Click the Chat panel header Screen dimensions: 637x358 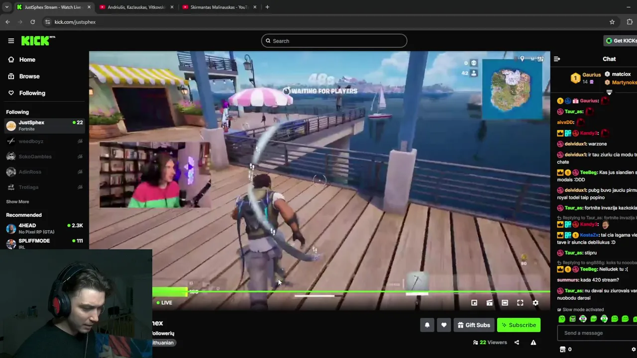tap(609, 59)
